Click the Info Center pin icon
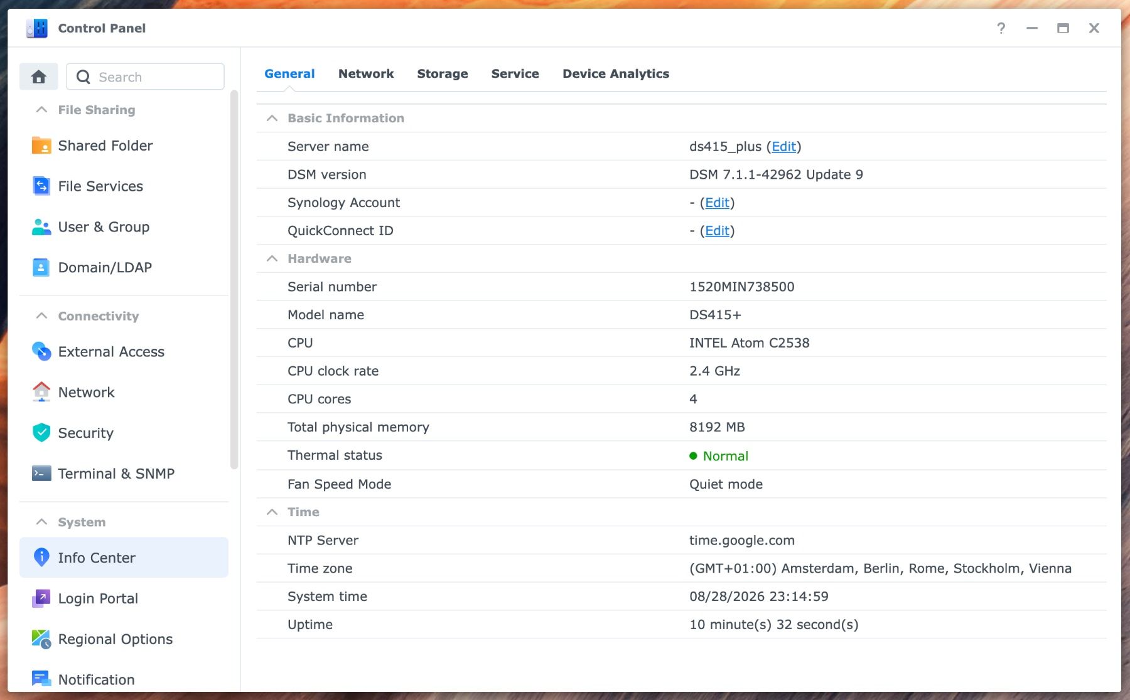The height and width of the screenshot is (700, 1130). [41, 558]
